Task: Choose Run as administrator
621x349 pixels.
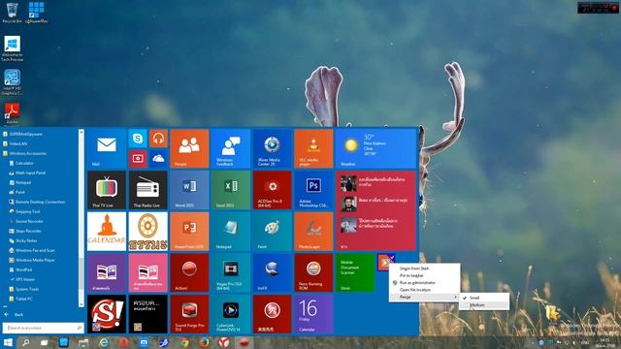Action: click(424, 282)
